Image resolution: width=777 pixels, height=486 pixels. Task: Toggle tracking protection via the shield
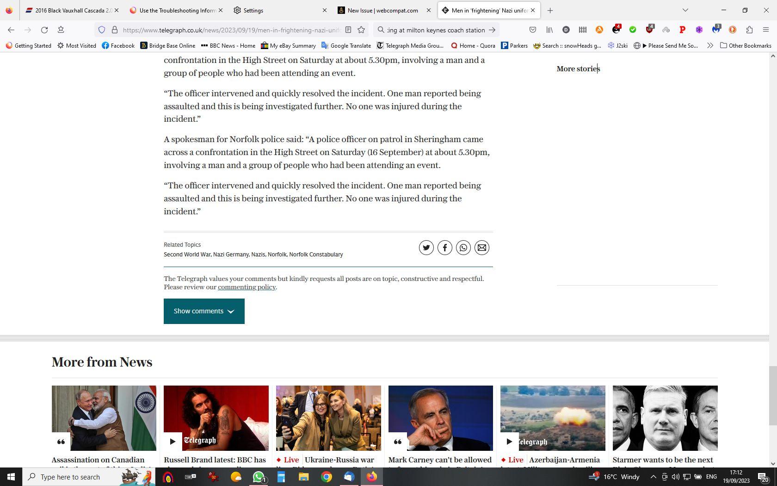101,30
